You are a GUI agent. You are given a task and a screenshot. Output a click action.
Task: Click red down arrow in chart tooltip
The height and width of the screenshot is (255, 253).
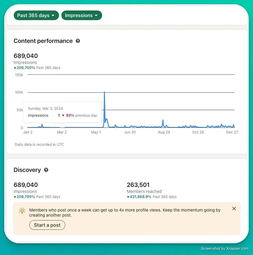pyautogui.click(x=63, y=116)
